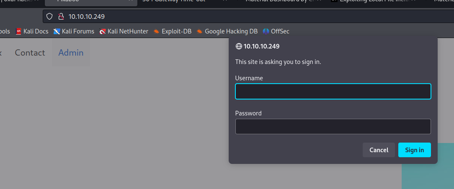
Task: Go to the Contact page link
Action: click(30, 53)
